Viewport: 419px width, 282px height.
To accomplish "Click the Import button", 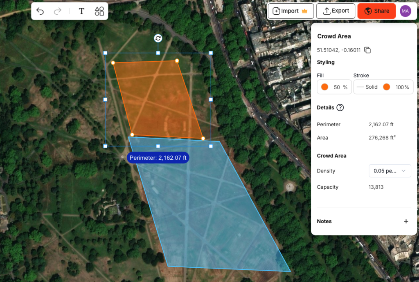I will point(291,11).
